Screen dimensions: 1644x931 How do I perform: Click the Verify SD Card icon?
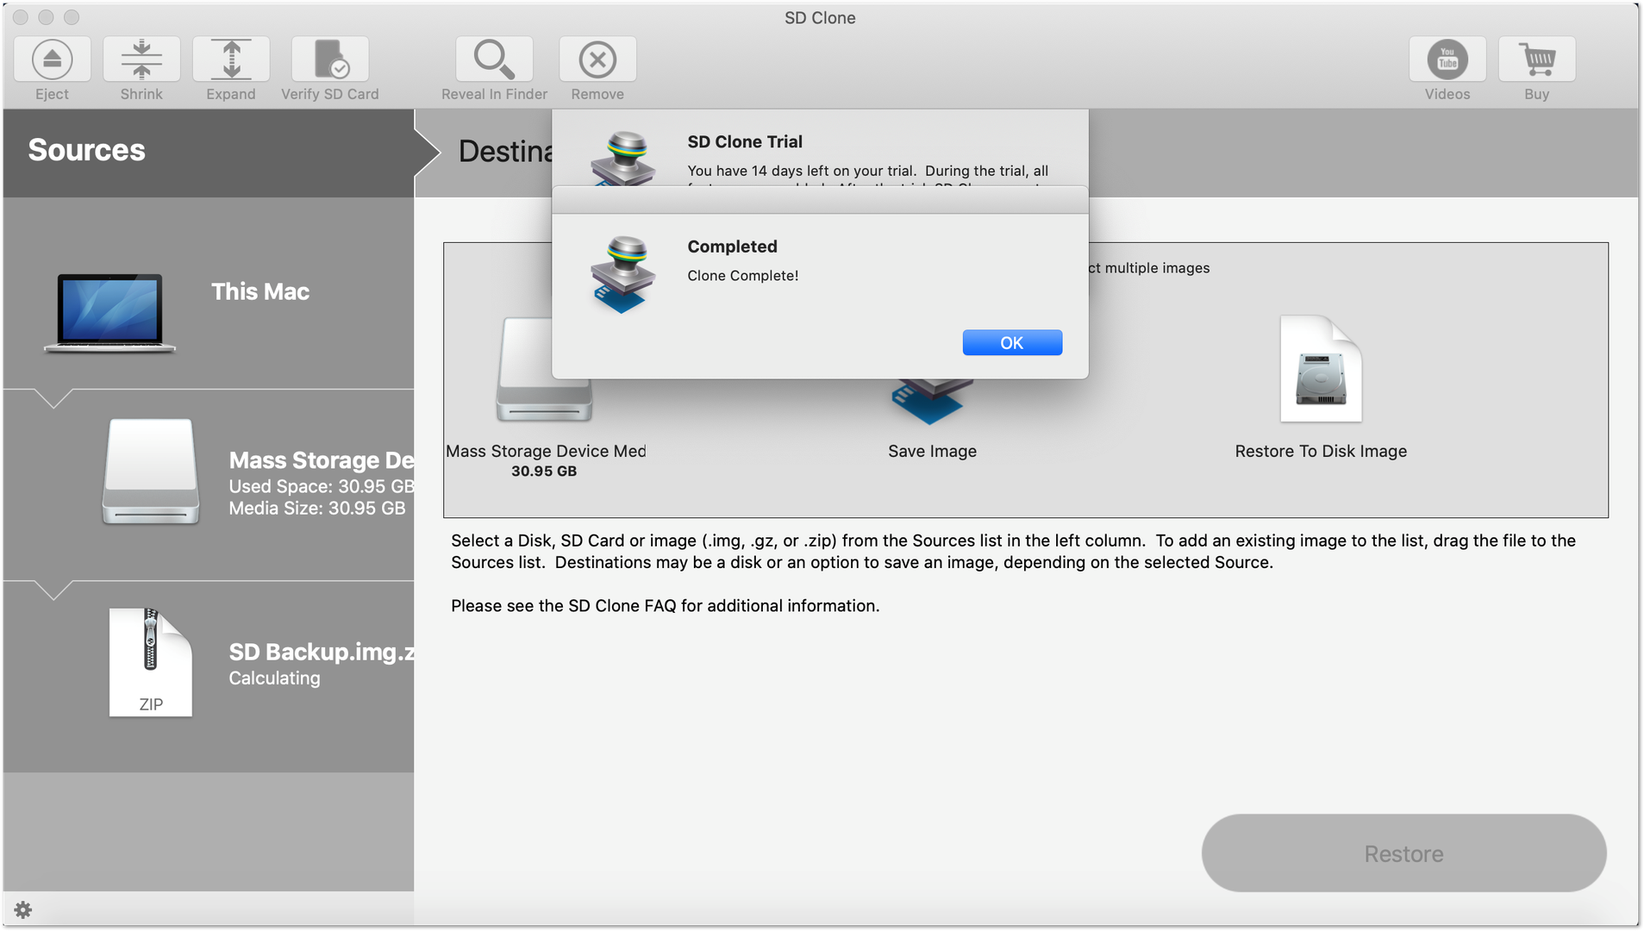(330, 59)
